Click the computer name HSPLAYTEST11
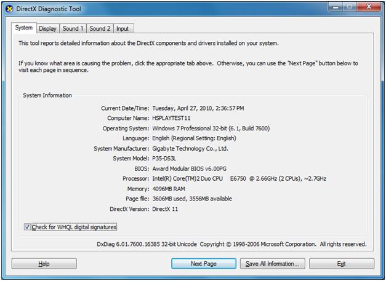 point(171,118)
